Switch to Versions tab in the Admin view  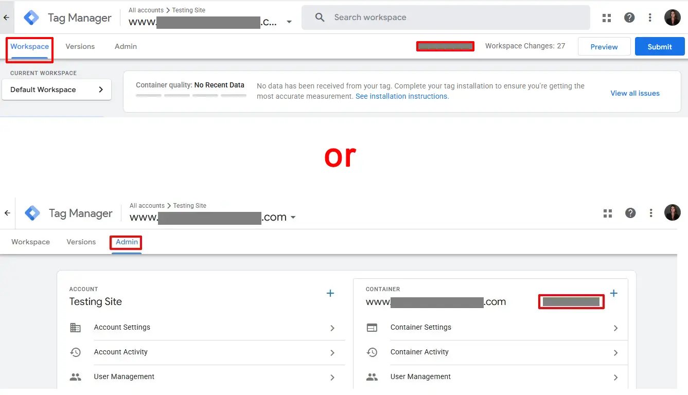pos(81,242)
